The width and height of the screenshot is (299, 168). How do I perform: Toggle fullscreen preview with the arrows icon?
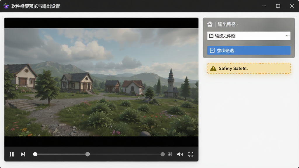191,154
